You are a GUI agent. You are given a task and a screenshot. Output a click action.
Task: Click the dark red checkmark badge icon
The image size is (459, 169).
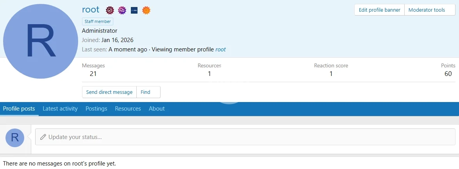110,10
